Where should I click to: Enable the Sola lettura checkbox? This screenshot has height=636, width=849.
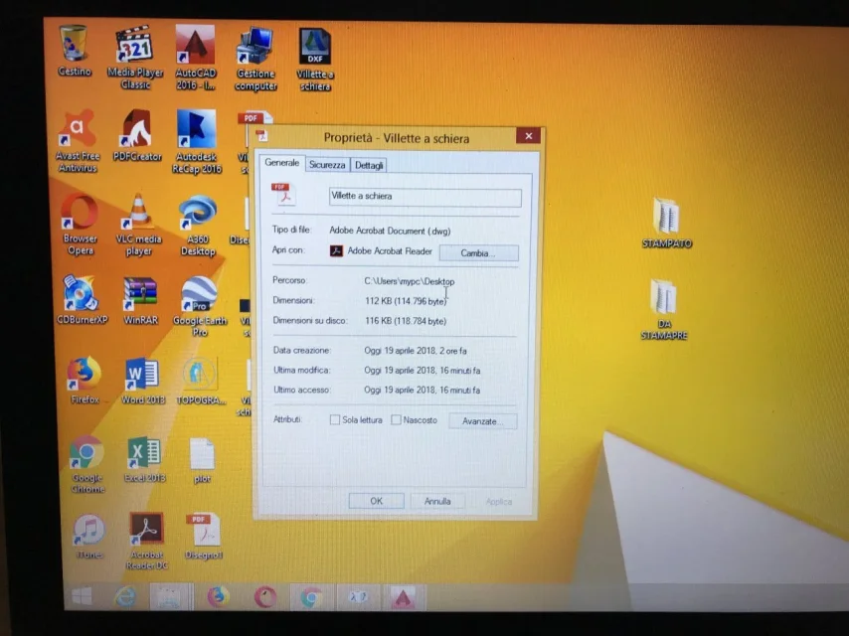pyautogui.click(x=335, y=419)
